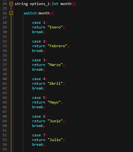Select the string "Junio"
Screen dimensions: 133x152
(x=55, y=121)
